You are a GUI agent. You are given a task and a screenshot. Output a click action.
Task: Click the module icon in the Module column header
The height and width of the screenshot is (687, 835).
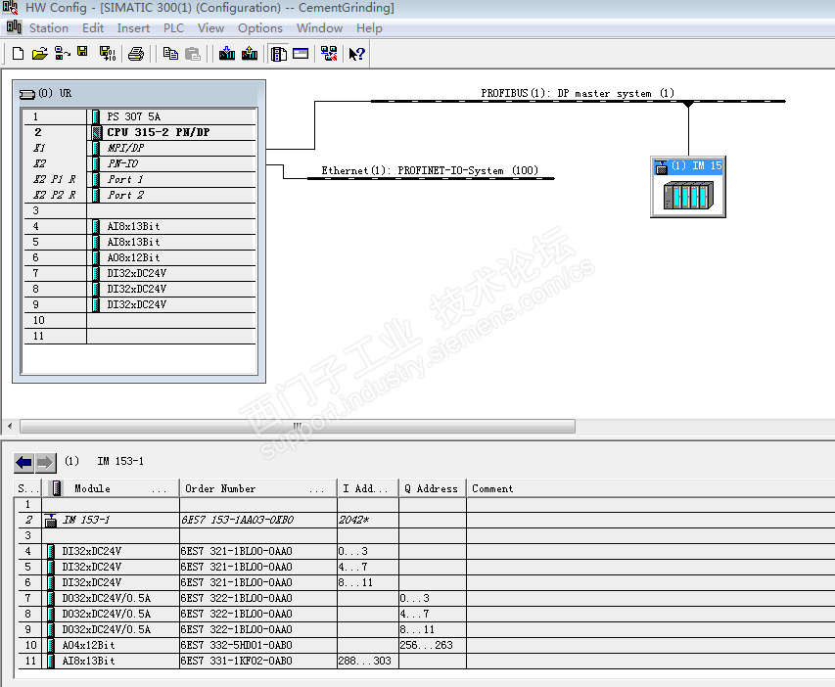click(x=57, y=488)
